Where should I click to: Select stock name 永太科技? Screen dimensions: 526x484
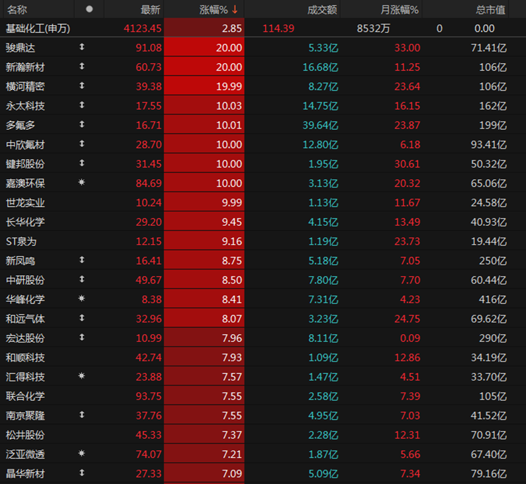[25, 106]
